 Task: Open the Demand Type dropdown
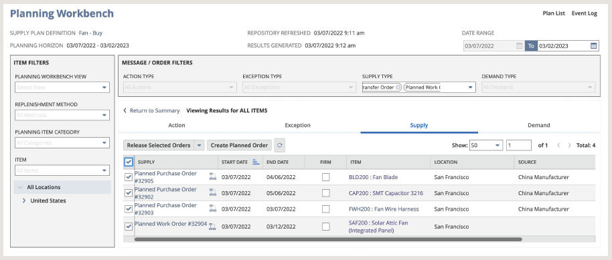click(x=538, y=88)
